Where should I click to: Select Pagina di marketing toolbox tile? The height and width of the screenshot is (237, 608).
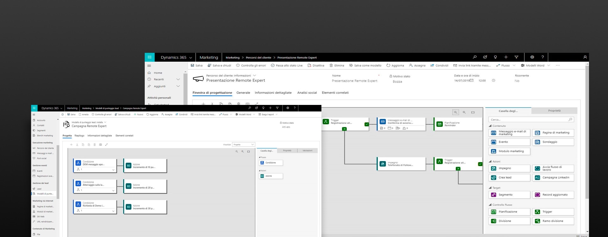(x=553, y=133)
